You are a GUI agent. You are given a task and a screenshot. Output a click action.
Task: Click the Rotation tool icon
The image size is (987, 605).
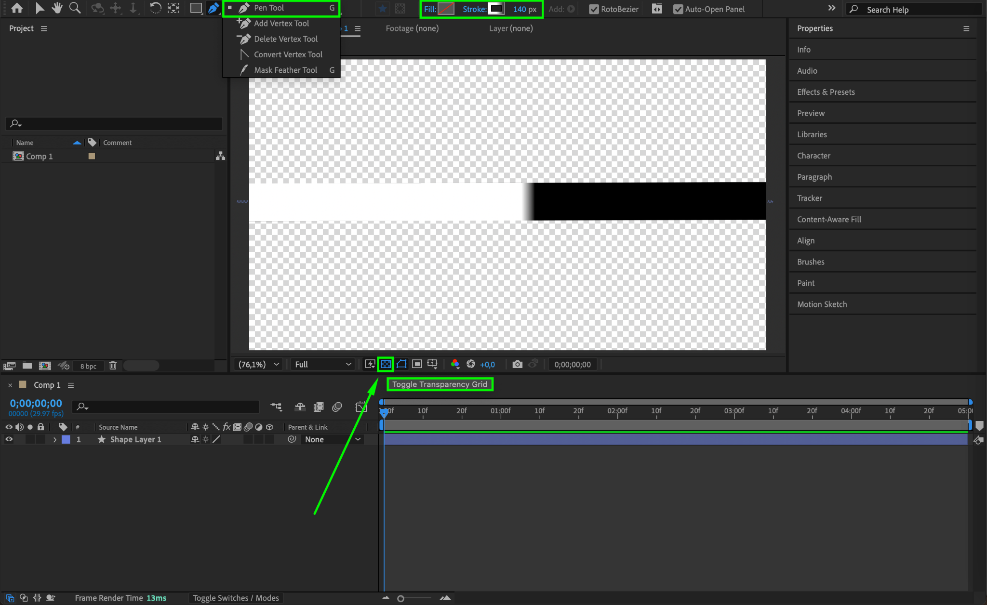click(x=155, y=8)
